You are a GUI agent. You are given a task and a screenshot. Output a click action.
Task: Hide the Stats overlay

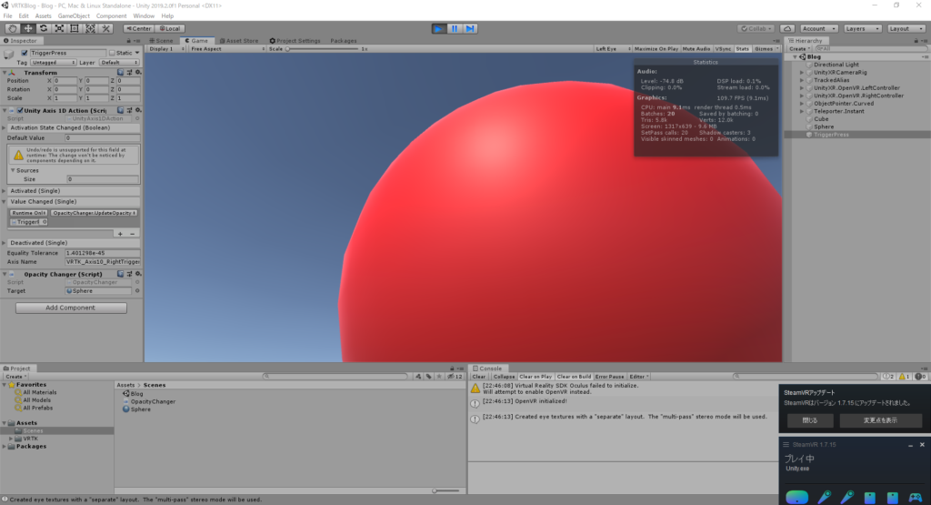click(x=743, y=49)
